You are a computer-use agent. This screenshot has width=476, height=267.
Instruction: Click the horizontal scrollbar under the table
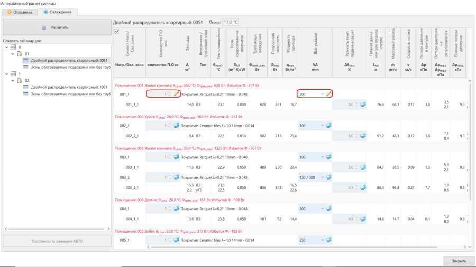click(x=294, y=247)
